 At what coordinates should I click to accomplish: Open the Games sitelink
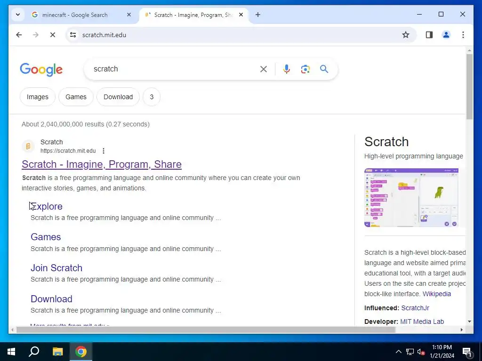pyautogui.click(x=46, y=237)
